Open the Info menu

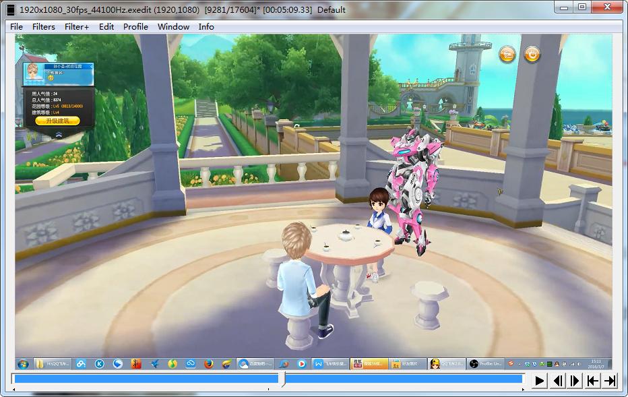(x=206, y=27)
